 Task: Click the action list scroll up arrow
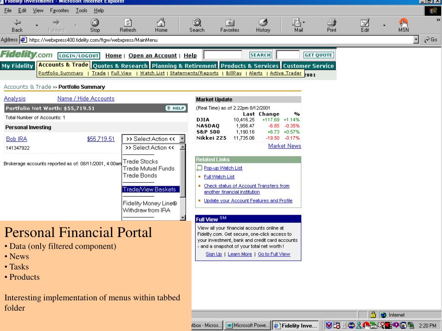tap(183, 147)
